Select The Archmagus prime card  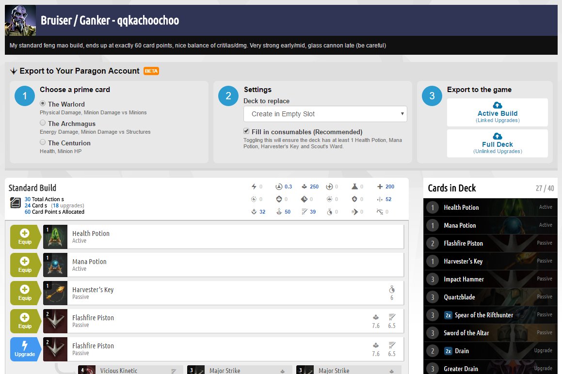43,123
